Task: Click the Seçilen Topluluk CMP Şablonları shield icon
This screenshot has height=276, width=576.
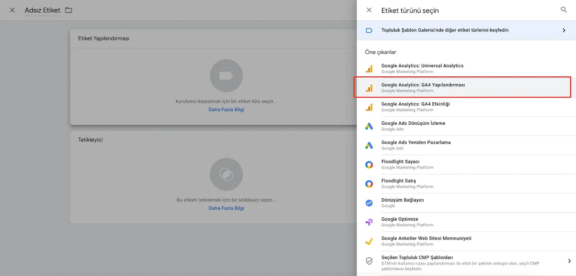Action: click(x=369, y=261)
